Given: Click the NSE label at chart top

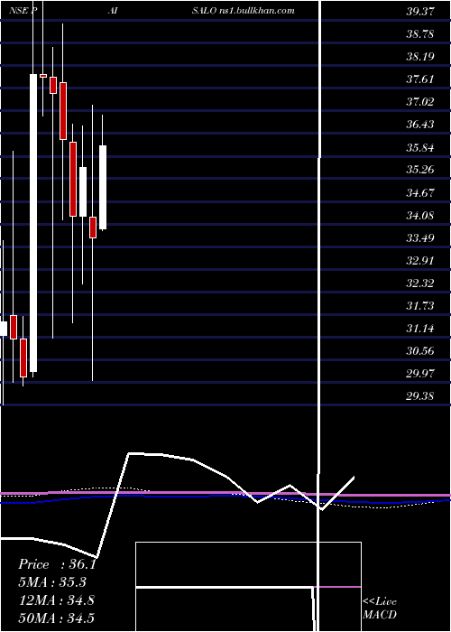Looking at the screenshot, I should tap(19, 11).
